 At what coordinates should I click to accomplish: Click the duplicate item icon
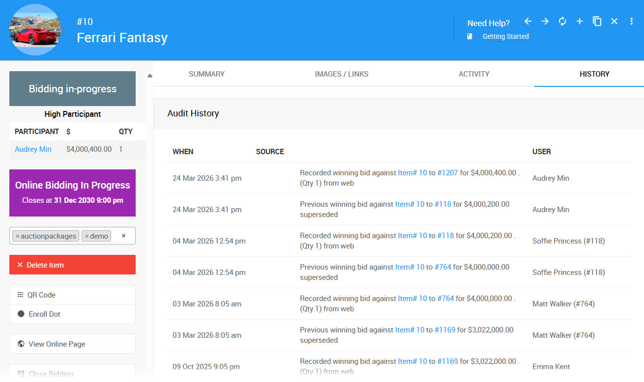[597, 22]
